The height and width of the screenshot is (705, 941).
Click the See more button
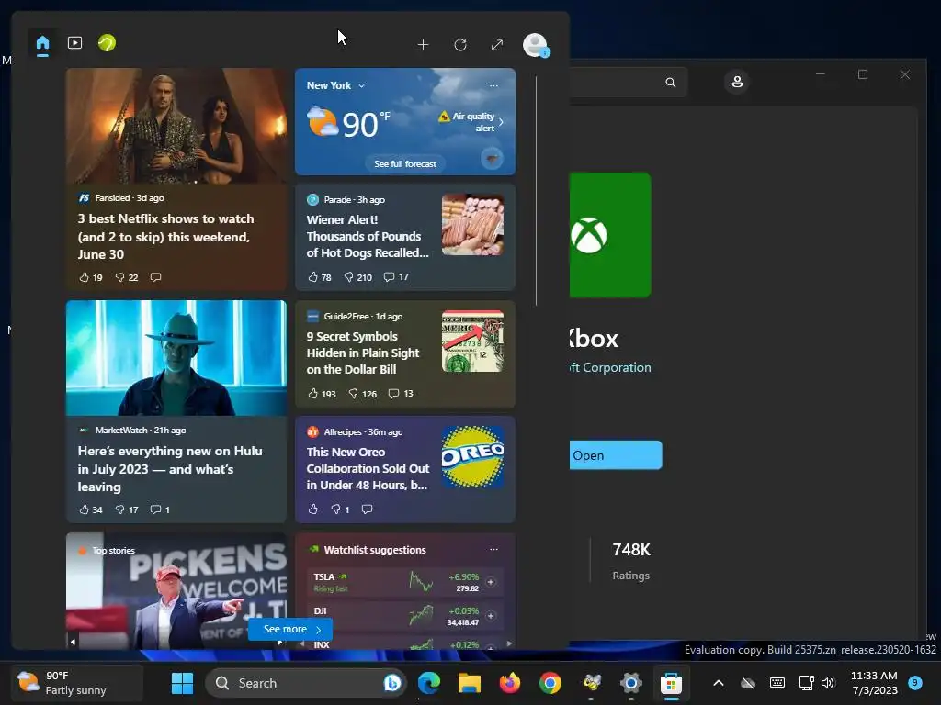[290, 630]
